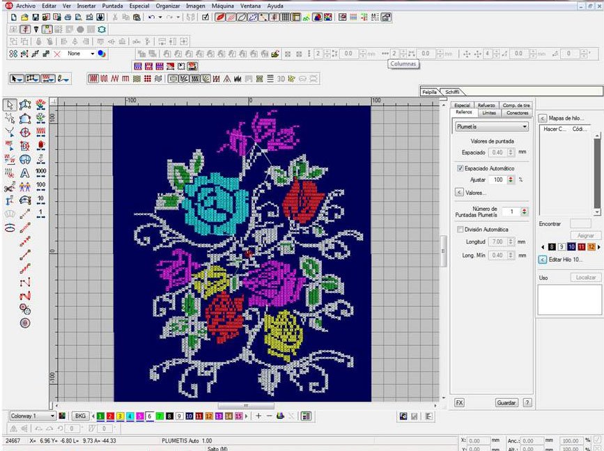The height and width of the screenshot is (451, 604).
Task: Open the Máquina menu
Action: (223, 6)
